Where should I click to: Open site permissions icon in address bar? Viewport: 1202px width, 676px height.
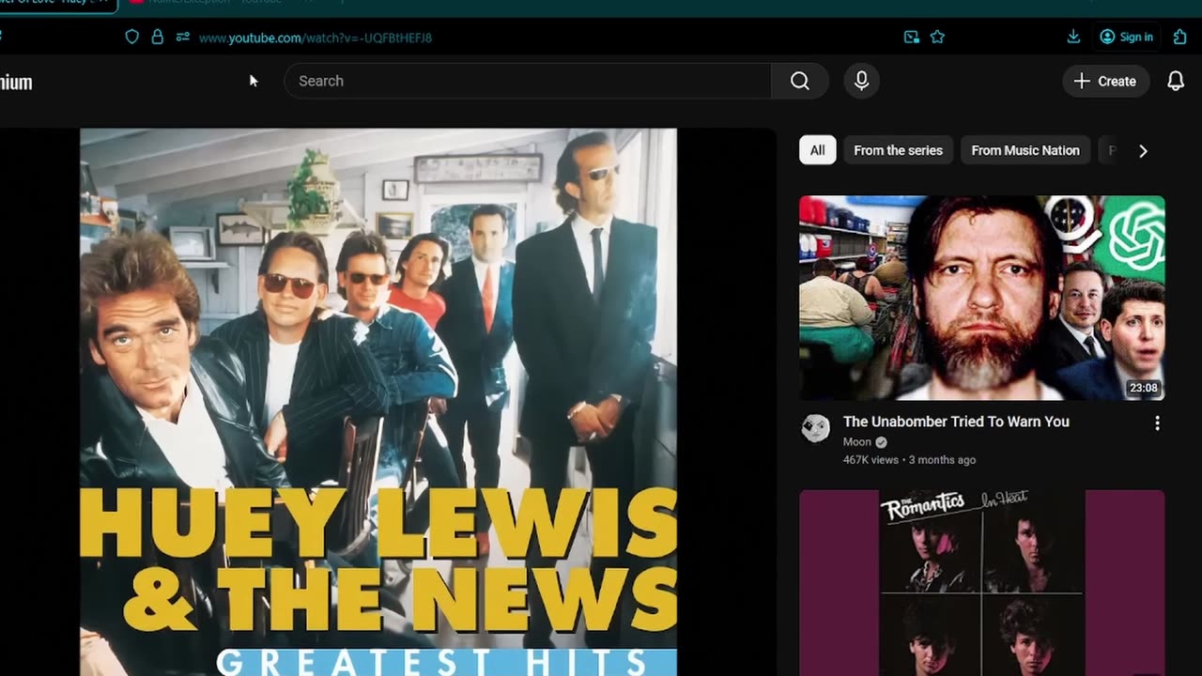(x=182, y=37)
